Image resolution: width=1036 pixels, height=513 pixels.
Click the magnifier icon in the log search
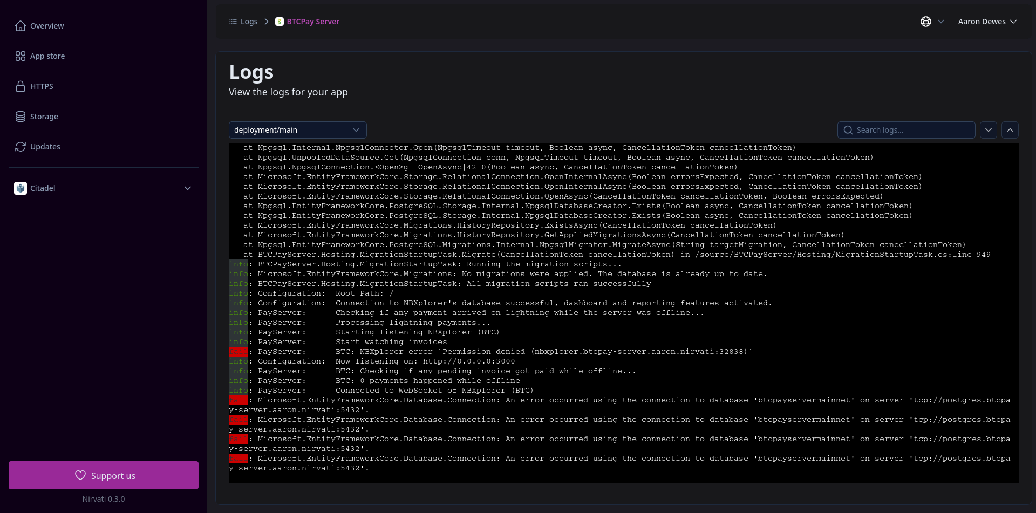tap(848, 130)
